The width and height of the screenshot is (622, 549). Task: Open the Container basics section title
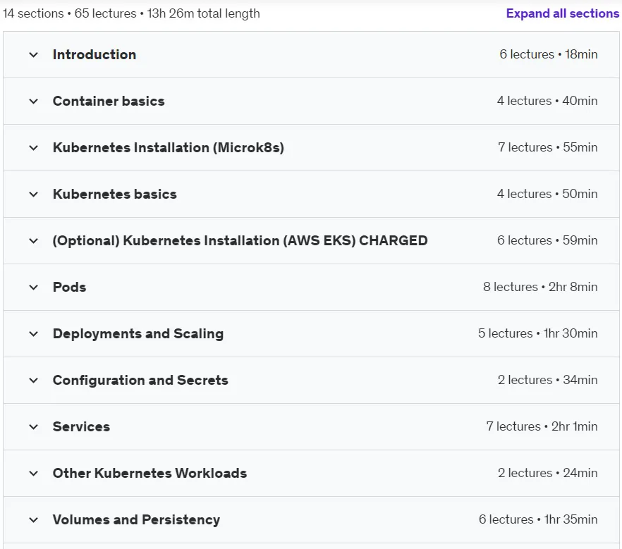[109, 101]
